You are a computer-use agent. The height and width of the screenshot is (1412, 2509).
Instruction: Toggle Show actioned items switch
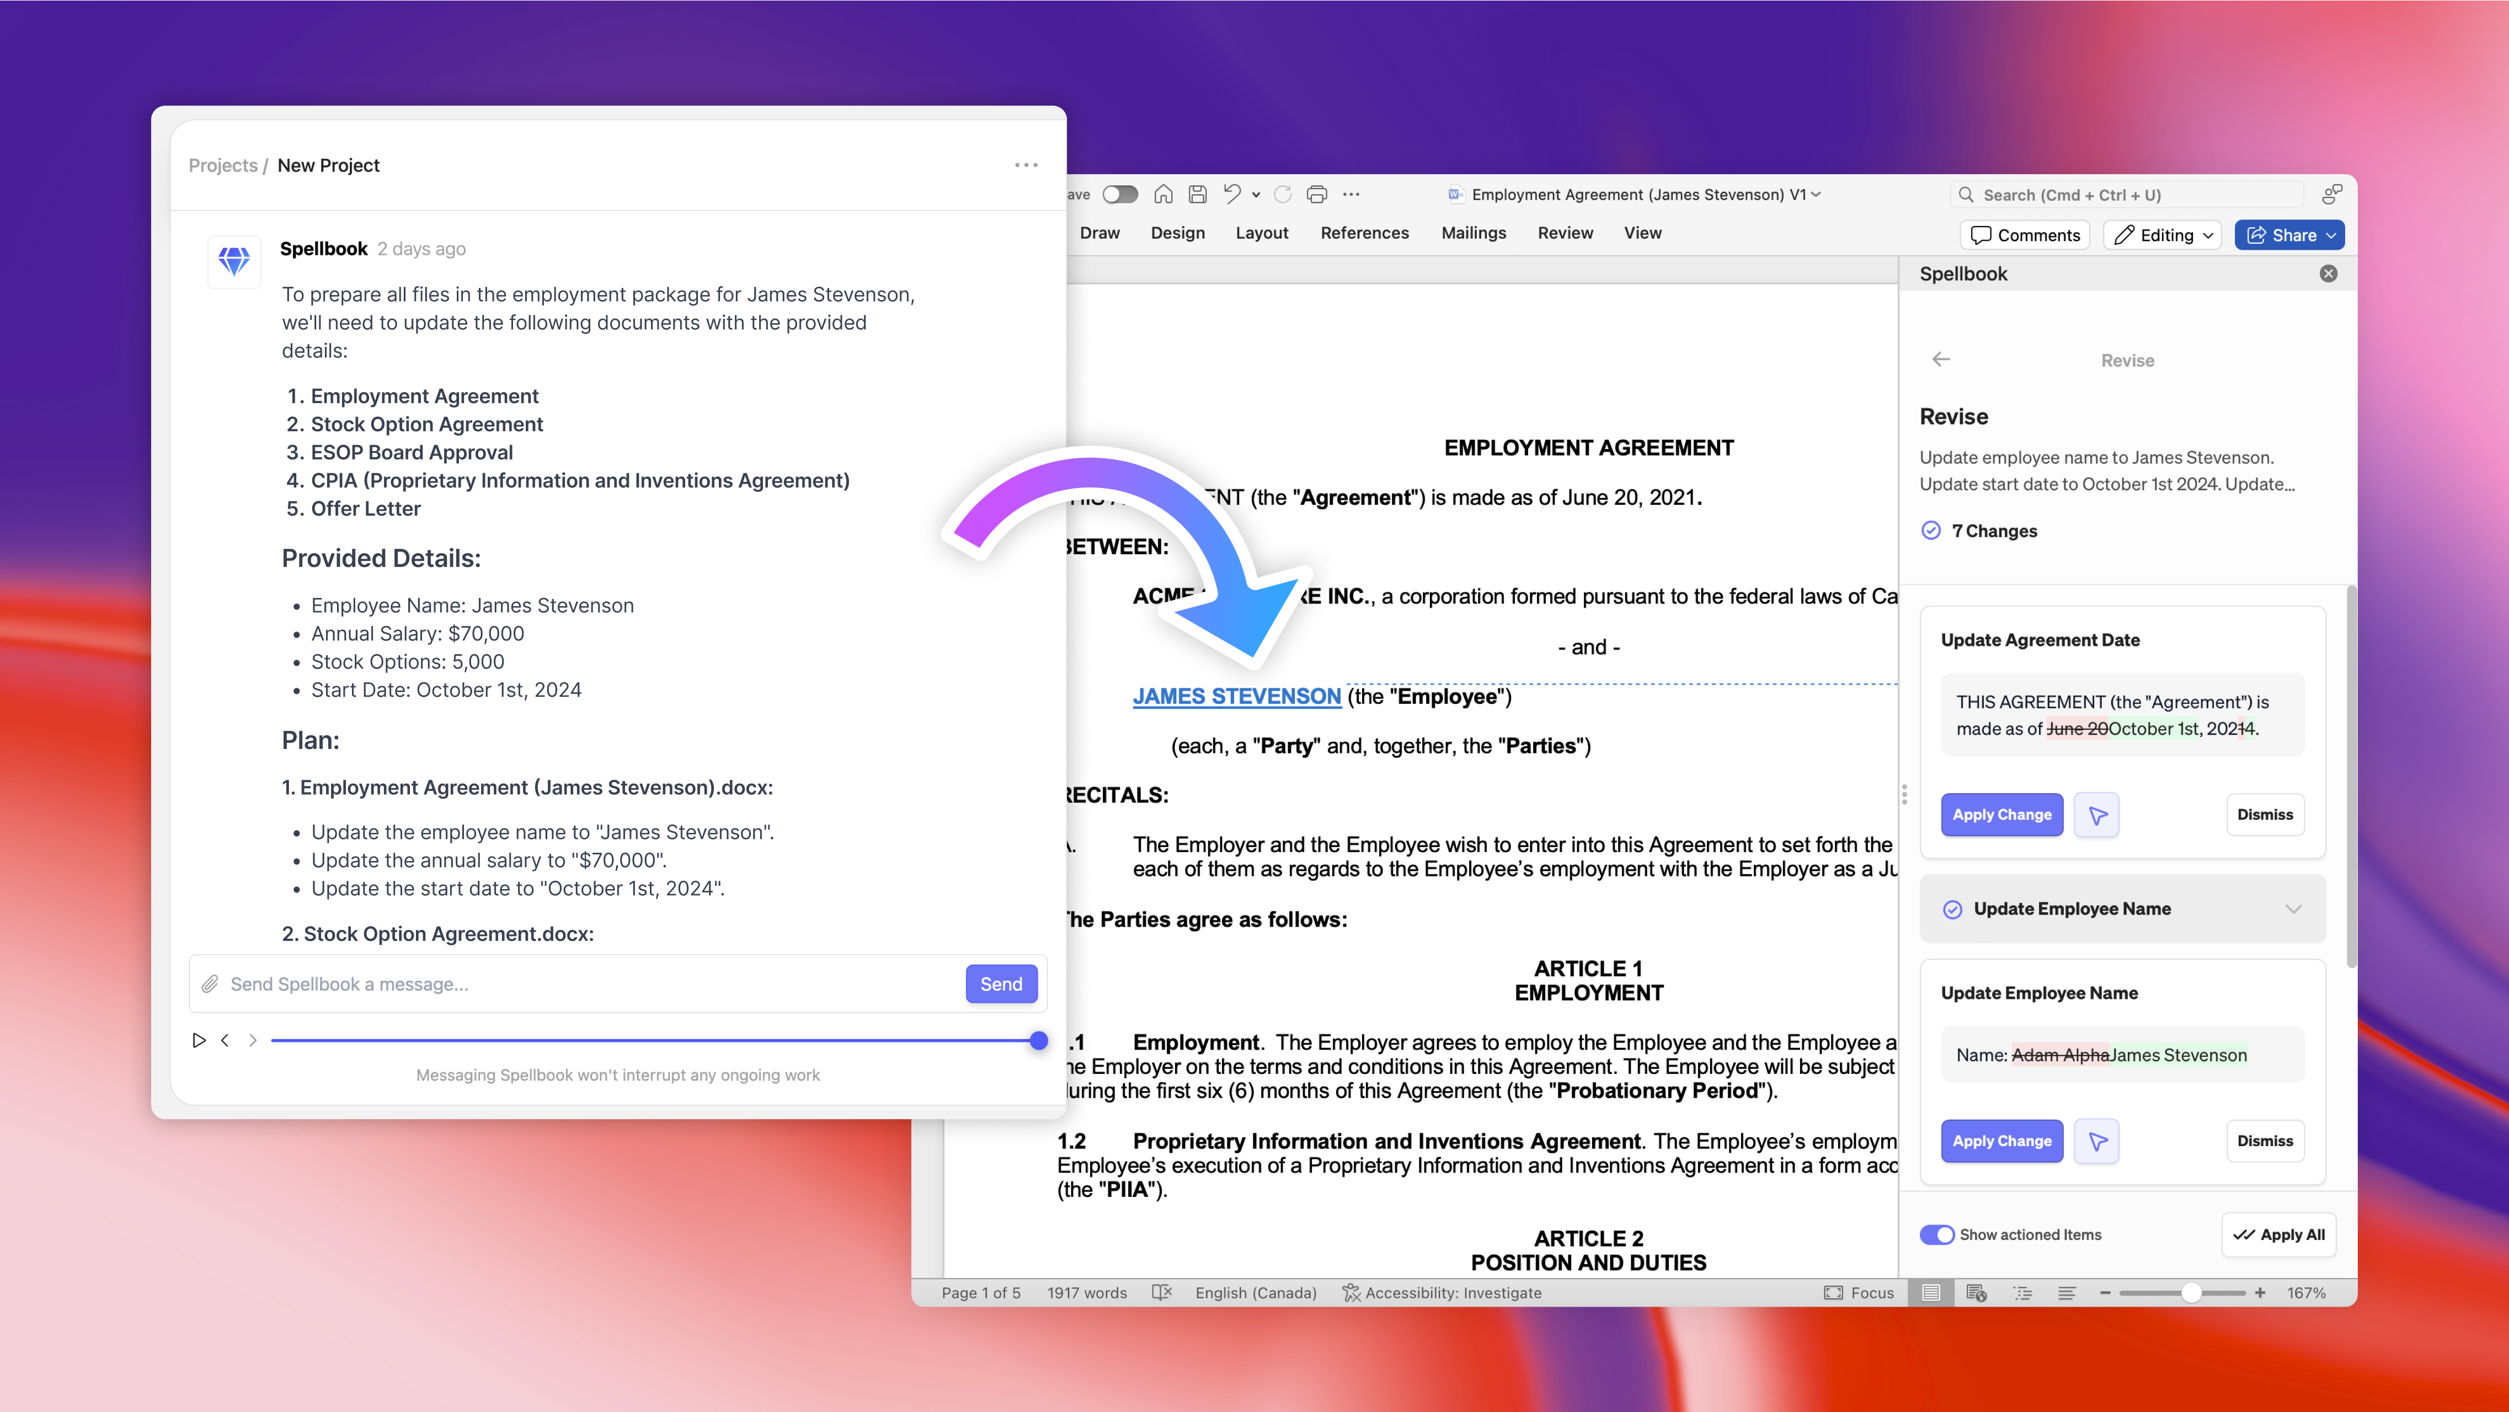1936,1235
